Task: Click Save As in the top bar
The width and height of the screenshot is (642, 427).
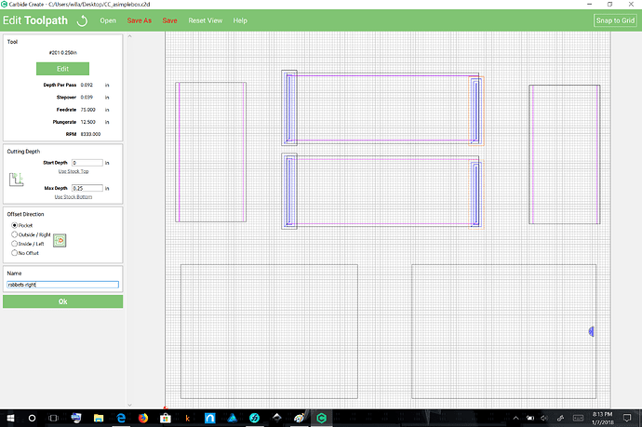Action: [x=140, y=20]
